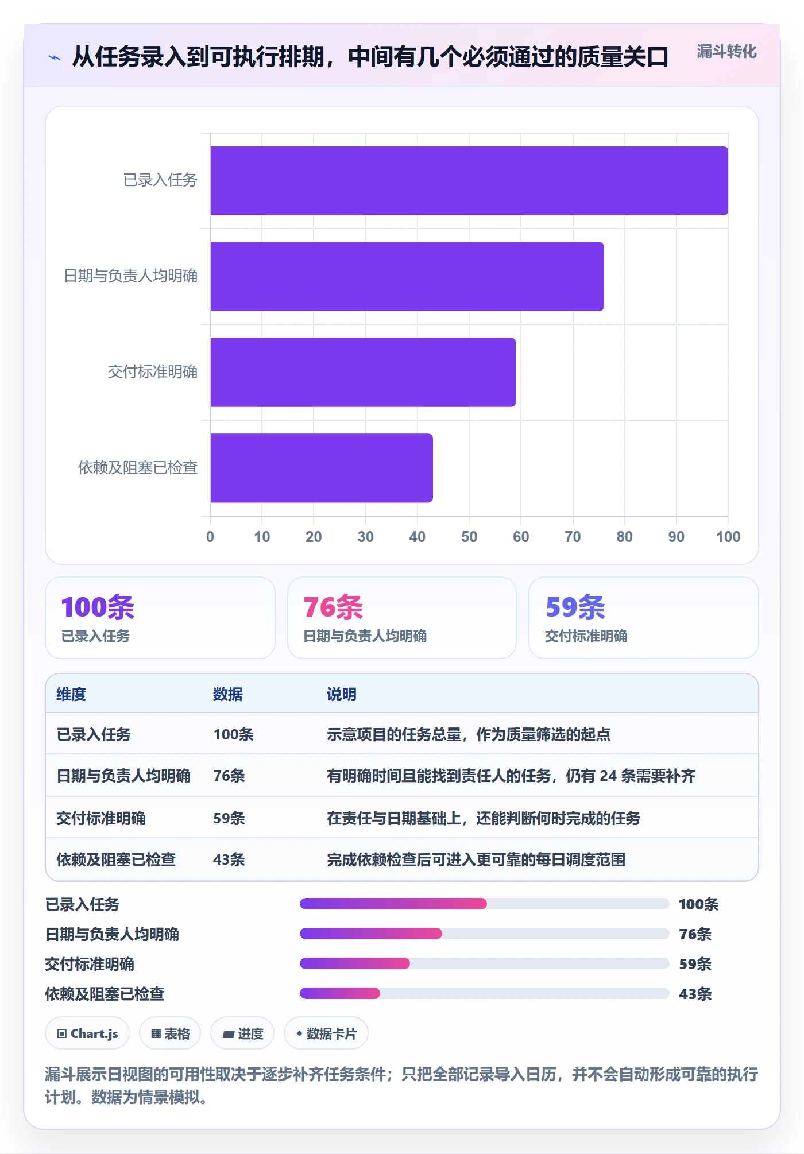The width and height of the screenshot is (804, 1154).
Task: Open the 100条 stat card
Action: (160, 618)
